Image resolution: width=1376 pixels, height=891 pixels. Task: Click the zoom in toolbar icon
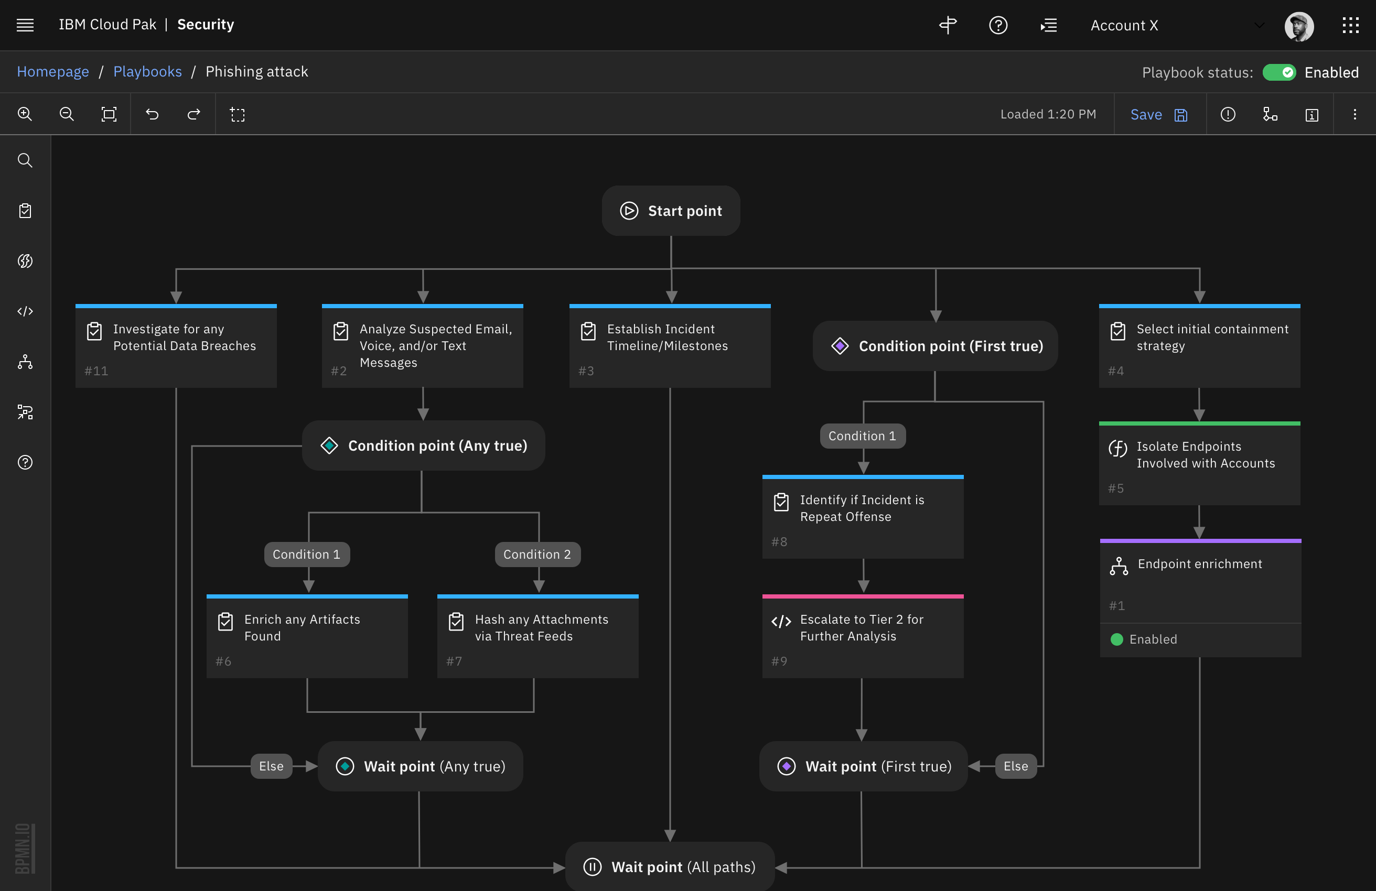point(24,114)
